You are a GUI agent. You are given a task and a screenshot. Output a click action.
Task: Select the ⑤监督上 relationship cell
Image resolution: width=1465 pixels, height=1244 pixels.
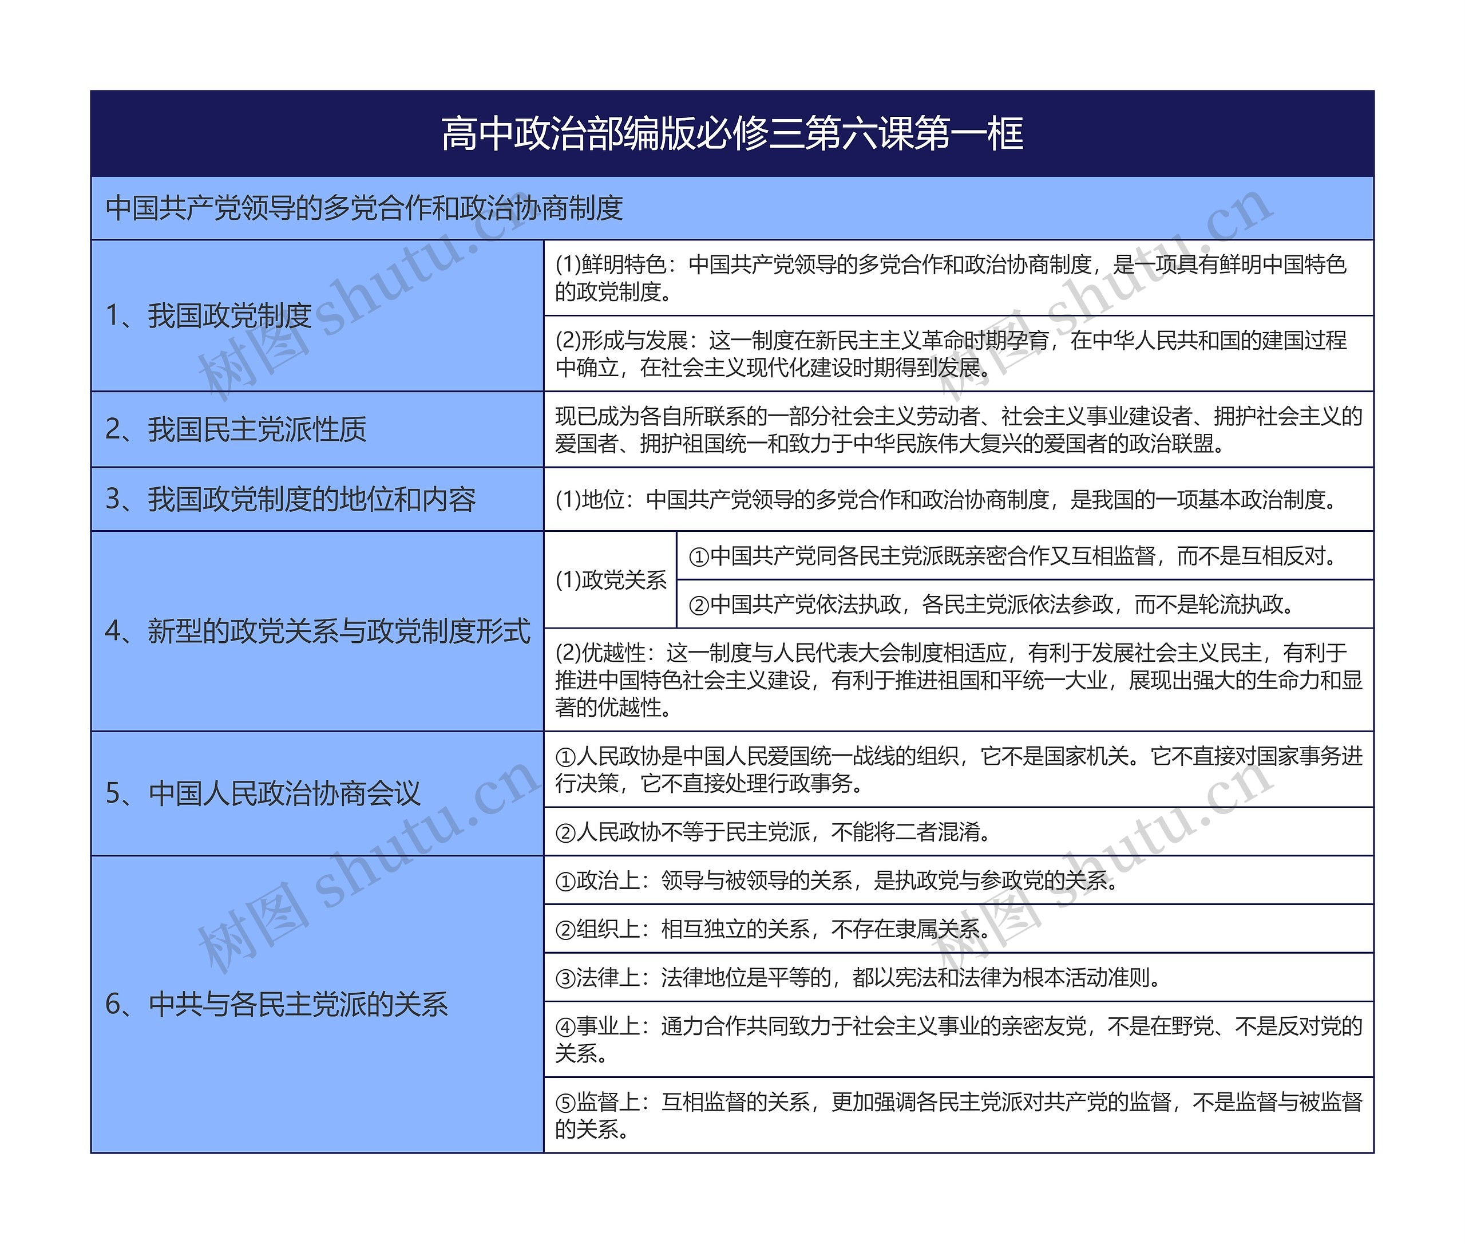(x=959, y=1115)
